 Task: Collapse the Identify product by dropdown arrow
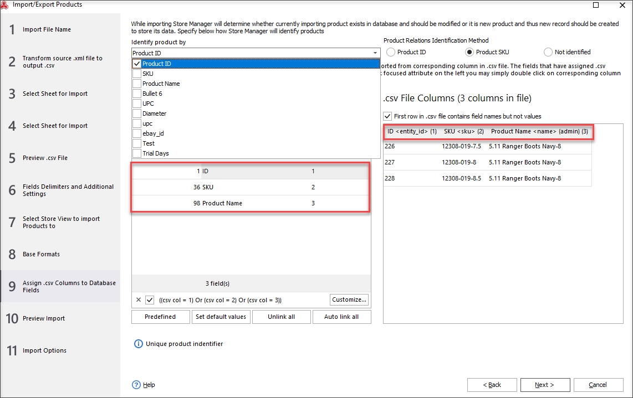(x=375, y=53)
